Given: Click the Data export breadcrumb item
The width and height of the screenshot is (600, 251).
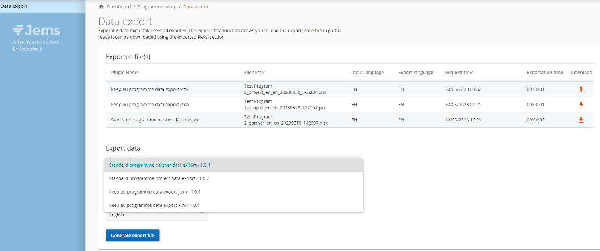Looking at the screenshot, I should [x=196, y=7].
